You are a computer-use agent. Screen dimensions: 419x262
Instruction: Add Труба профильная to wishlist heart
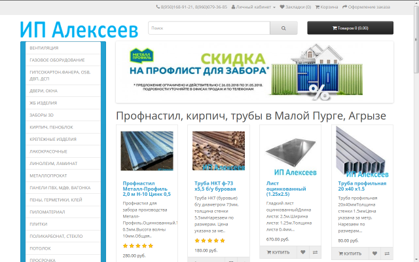pyautogui.click(x=374, y=253)
